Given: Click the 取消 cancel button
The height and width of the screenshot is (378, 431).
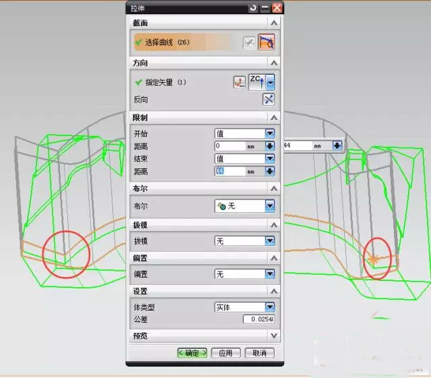Looking at the screenshot, I should click(x=259, y=353).
